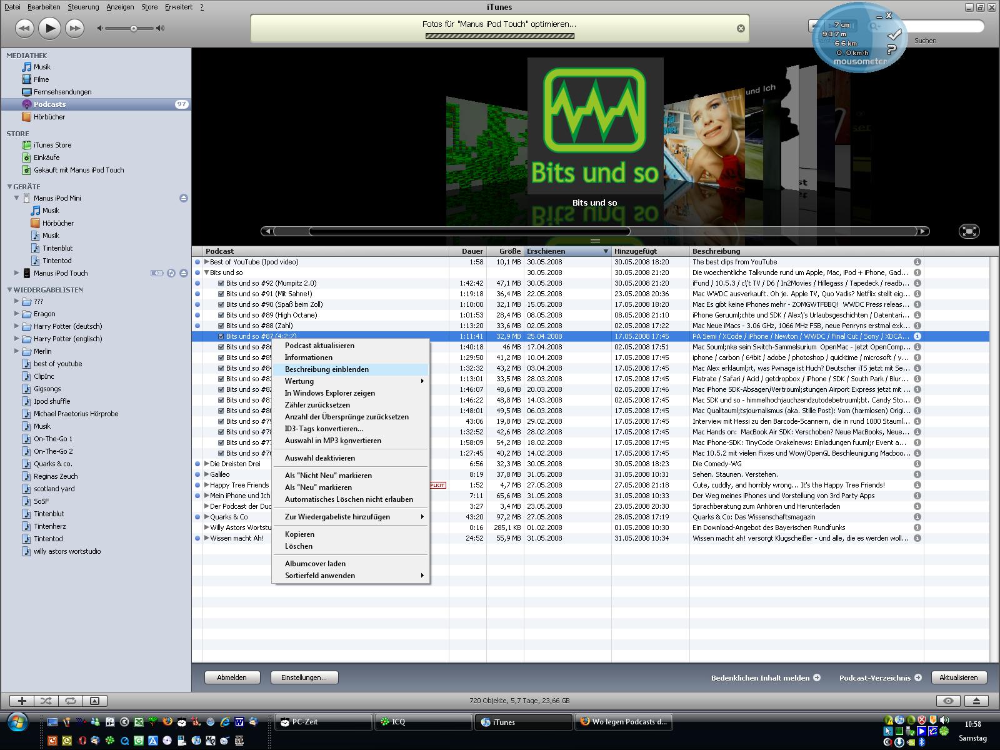Expand Die Dreisten Drei podcast
The width and height of the screenshot is (1000, 750).
[206, 464]
